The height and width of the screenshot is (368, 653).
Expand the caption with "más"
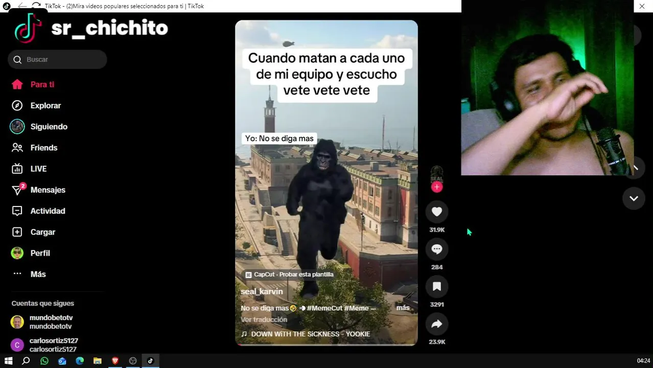[x=403, y=308]
